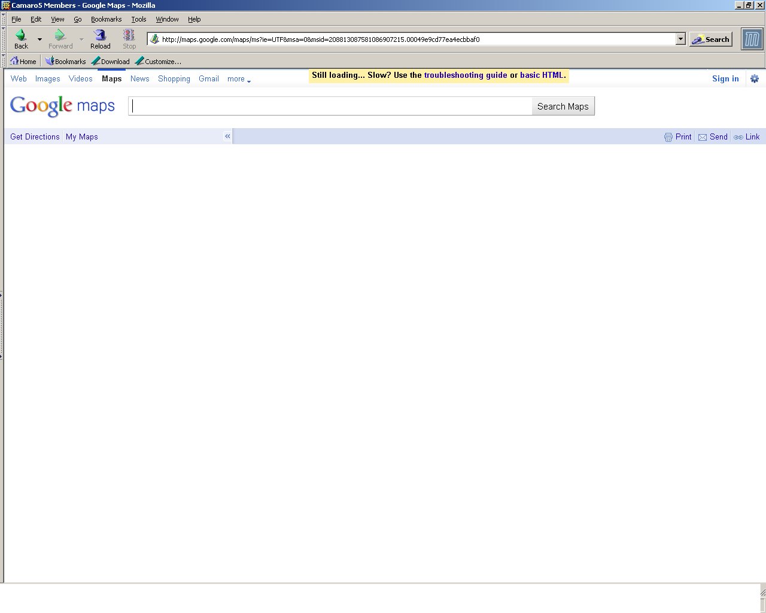Image resolution: width=766 pixels, height=613 pixels.
Task: Click the Back navigation arrow icon
Action: [21, 35]
